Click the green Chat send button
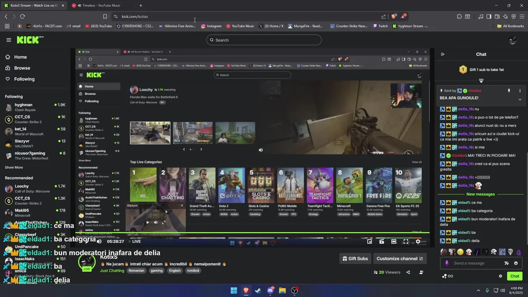 [x=515, y=276]
